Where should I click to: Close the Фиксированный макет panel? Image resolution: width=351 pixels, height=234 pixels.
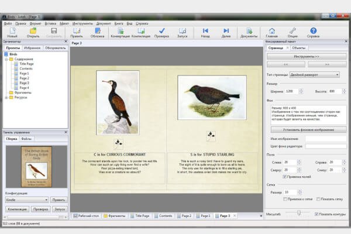pos(346,41)
